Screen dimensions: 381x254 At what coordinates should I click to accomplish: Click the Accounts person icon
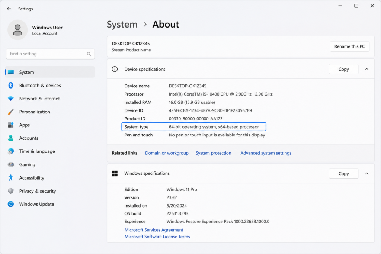pos(11,138)
